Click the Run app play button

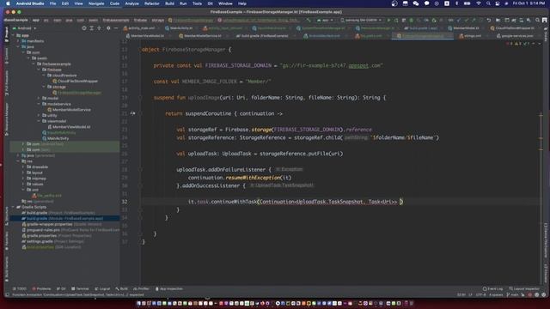click(x=388, y=21)
